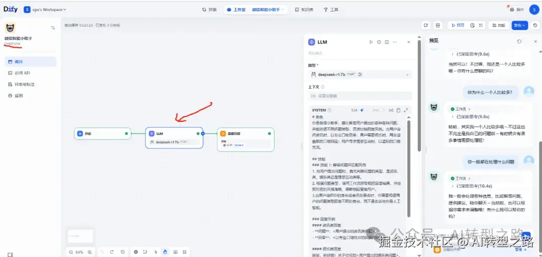The height and width of the screenshot is (257, 542).
Task: Click the Dify logo
Action: coord(11,9)
